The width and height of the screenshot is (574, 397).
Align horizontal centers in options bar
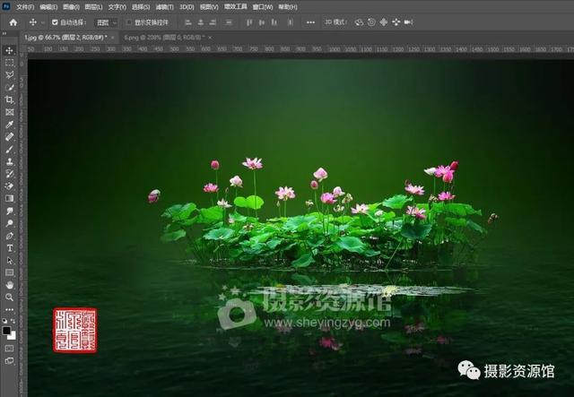(x=201, y=22)
